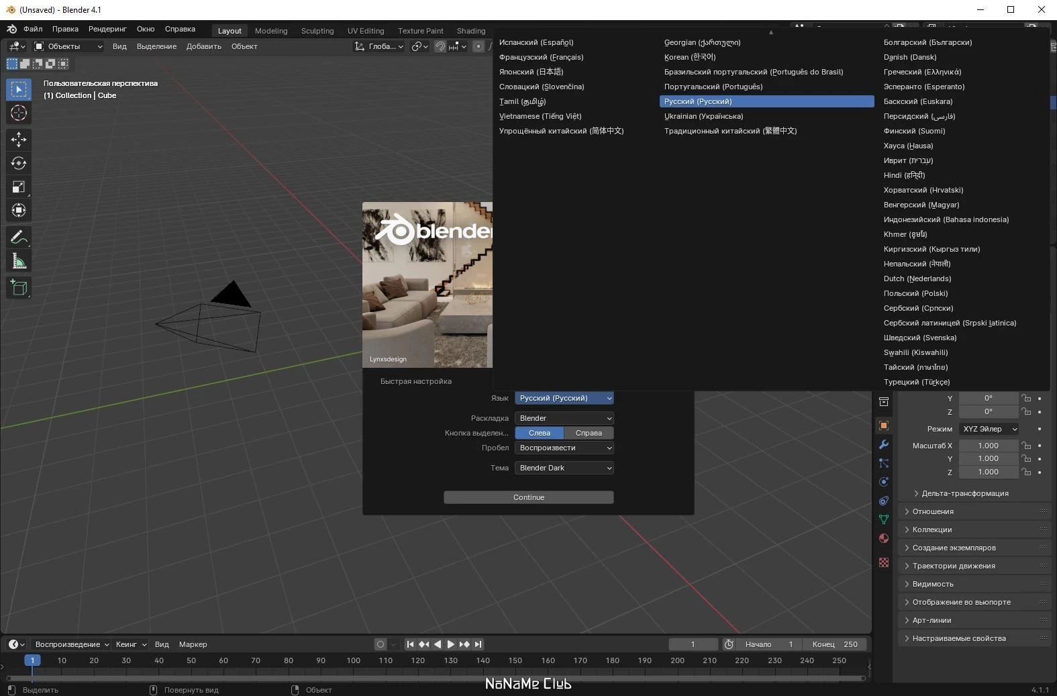The image size is (1057, 696).
Task: Choose Ukrainian (Українська) from the language list
Action: tap(703, 116)
